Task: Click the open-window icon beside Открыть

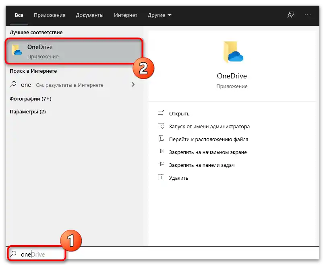Action: pyautogui.click(x=161, y=113)
